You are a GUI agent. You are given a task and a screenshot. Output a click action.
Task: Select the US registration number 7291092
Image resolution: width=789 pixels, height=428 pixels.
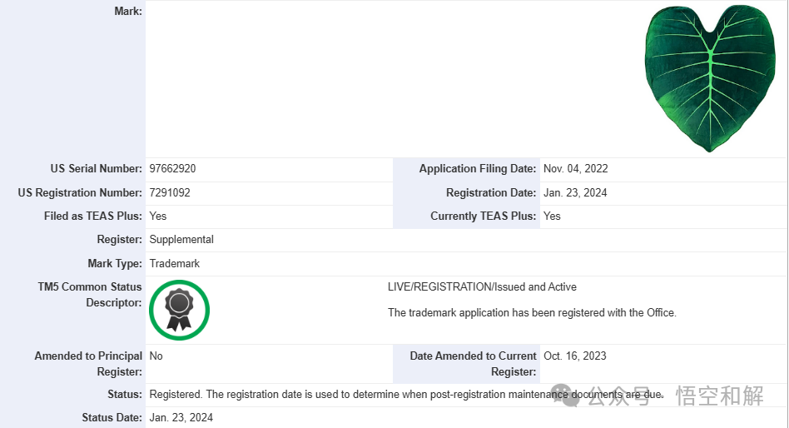pos(170,192)
